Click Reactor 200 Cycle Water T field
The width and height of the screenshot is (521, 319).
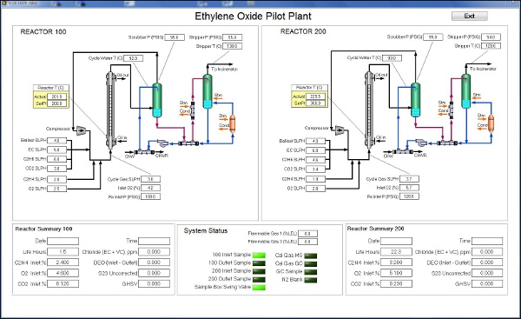[392, 58]
